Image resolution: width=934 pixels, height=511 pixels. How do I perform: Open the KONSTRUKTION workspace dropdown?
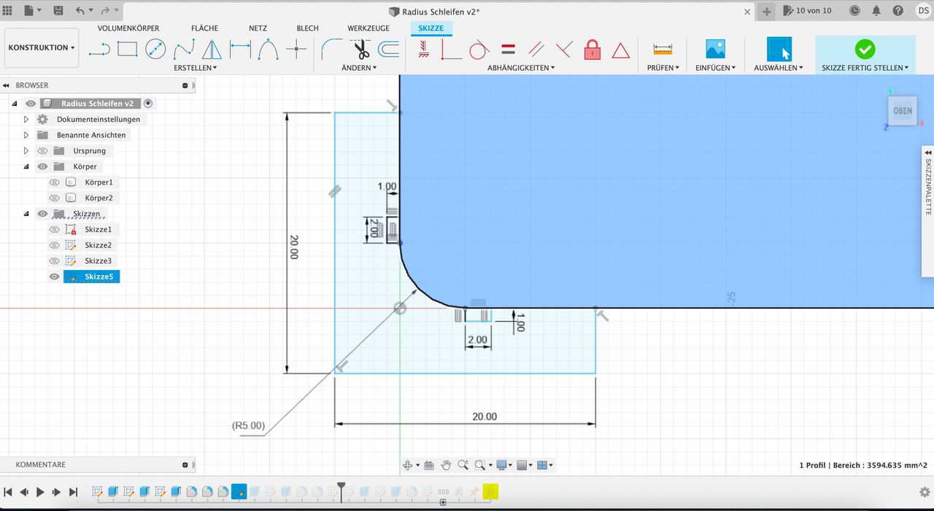(42, 47)
